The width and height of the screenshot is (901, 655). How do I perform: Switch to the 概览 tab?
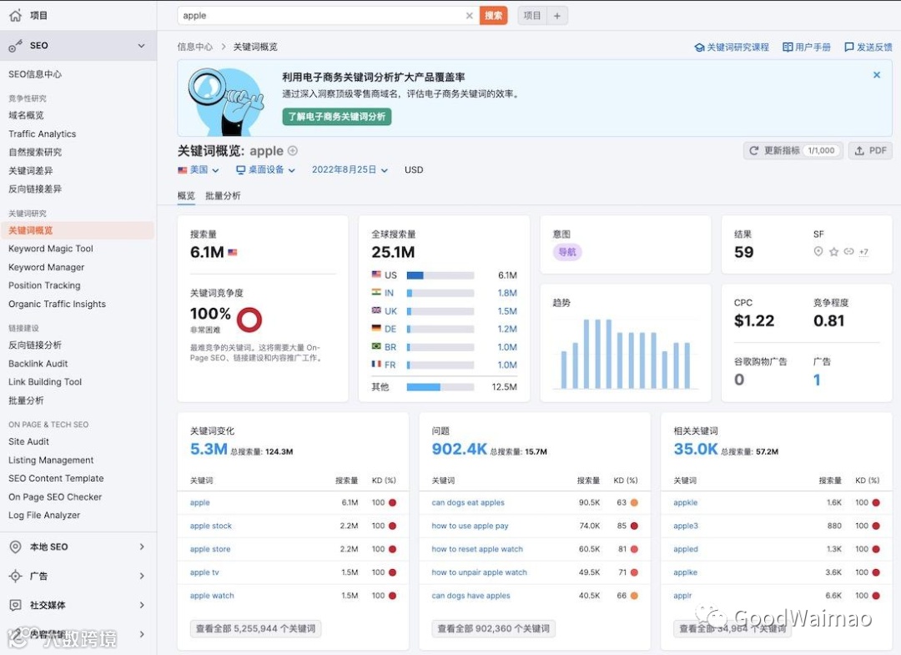tap(186, 196)
